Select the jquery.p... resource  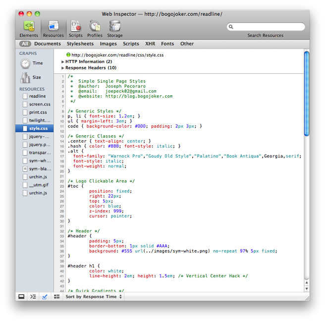[x=34, y=145]
